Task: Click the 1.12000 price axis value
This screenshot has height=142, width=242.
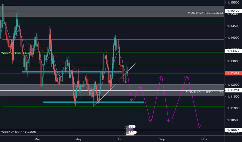Action: [233, 85]
